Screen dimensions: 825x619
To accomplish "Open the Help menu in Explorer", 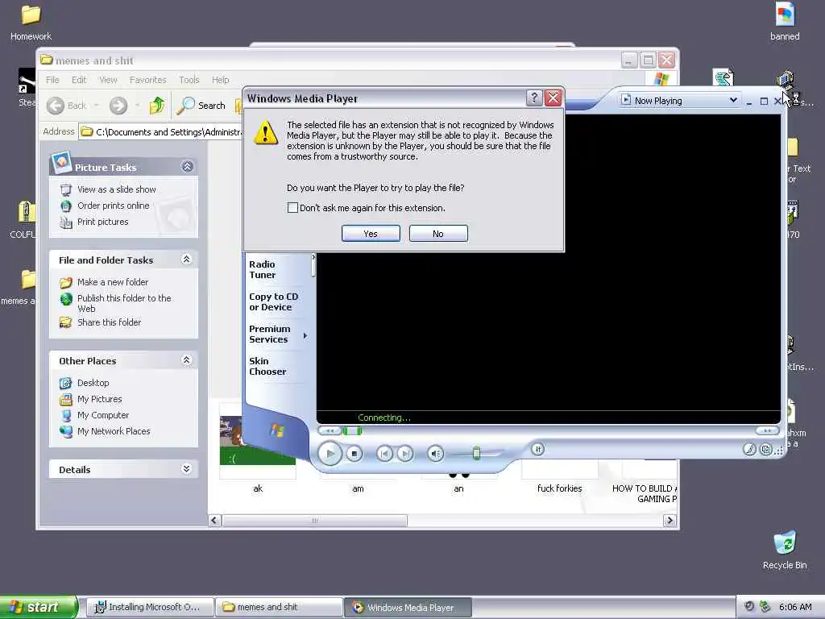I will [221, 80].
